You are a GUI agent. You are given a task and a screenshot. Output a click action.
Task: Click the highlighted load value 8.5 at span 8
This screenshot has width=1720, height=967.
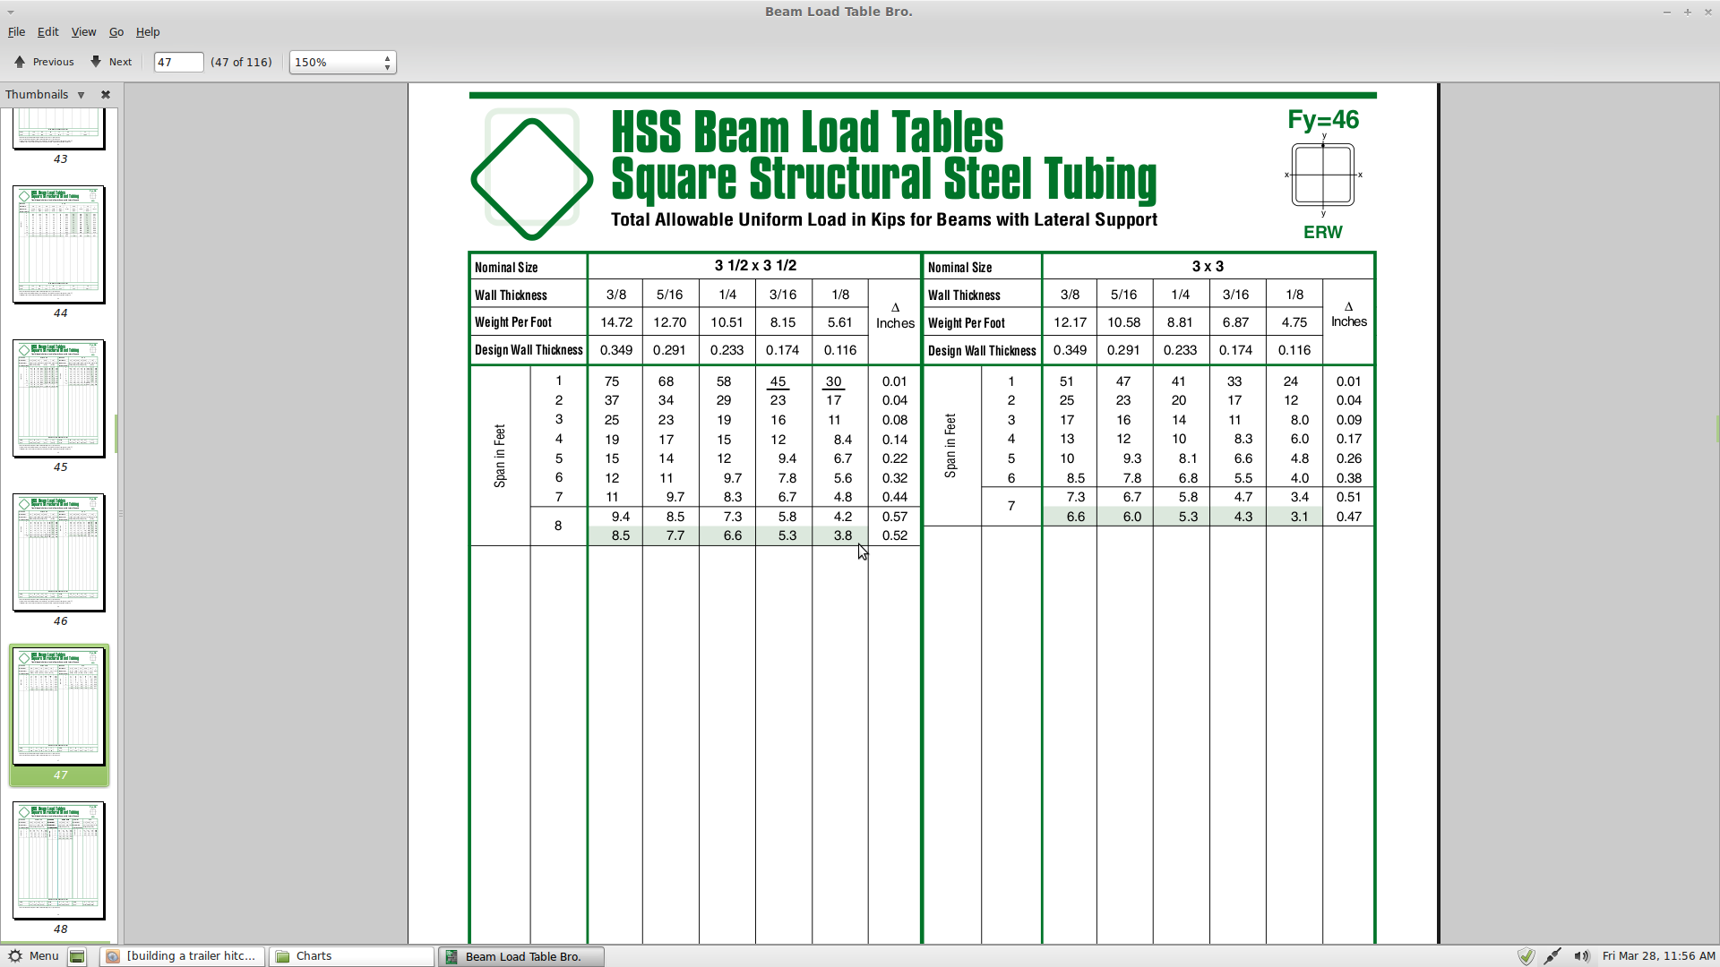pos(620,535)
